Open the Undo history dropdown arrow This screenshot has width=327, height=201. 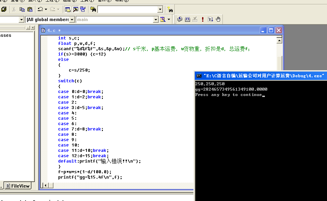pyautogui.click(x=46, y=9)
